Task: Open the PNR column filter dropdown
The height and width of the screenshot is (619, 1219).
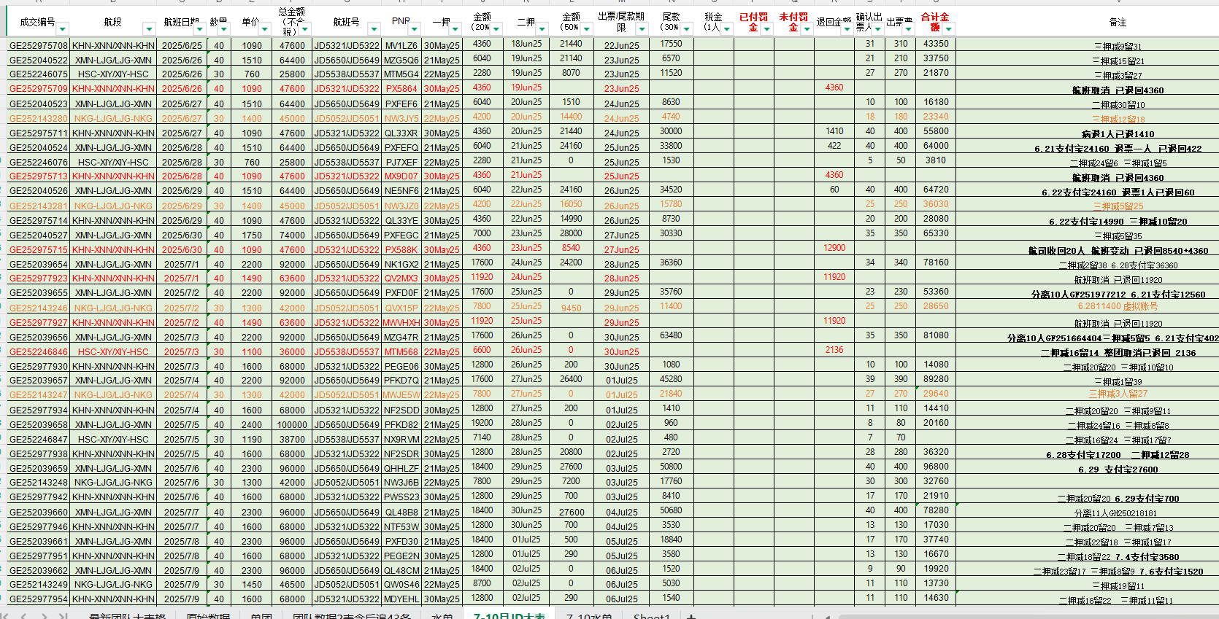Action: [414, 29]
